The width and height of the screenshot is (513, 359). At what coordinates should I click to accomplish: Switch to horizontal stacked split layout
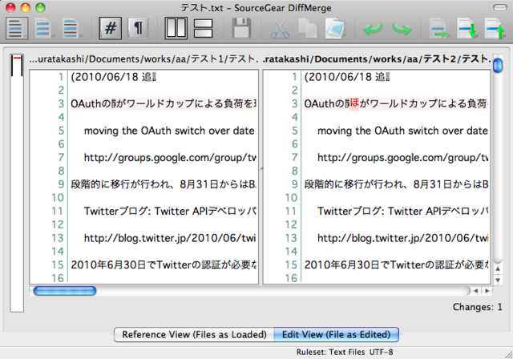(x=203, y=28)
